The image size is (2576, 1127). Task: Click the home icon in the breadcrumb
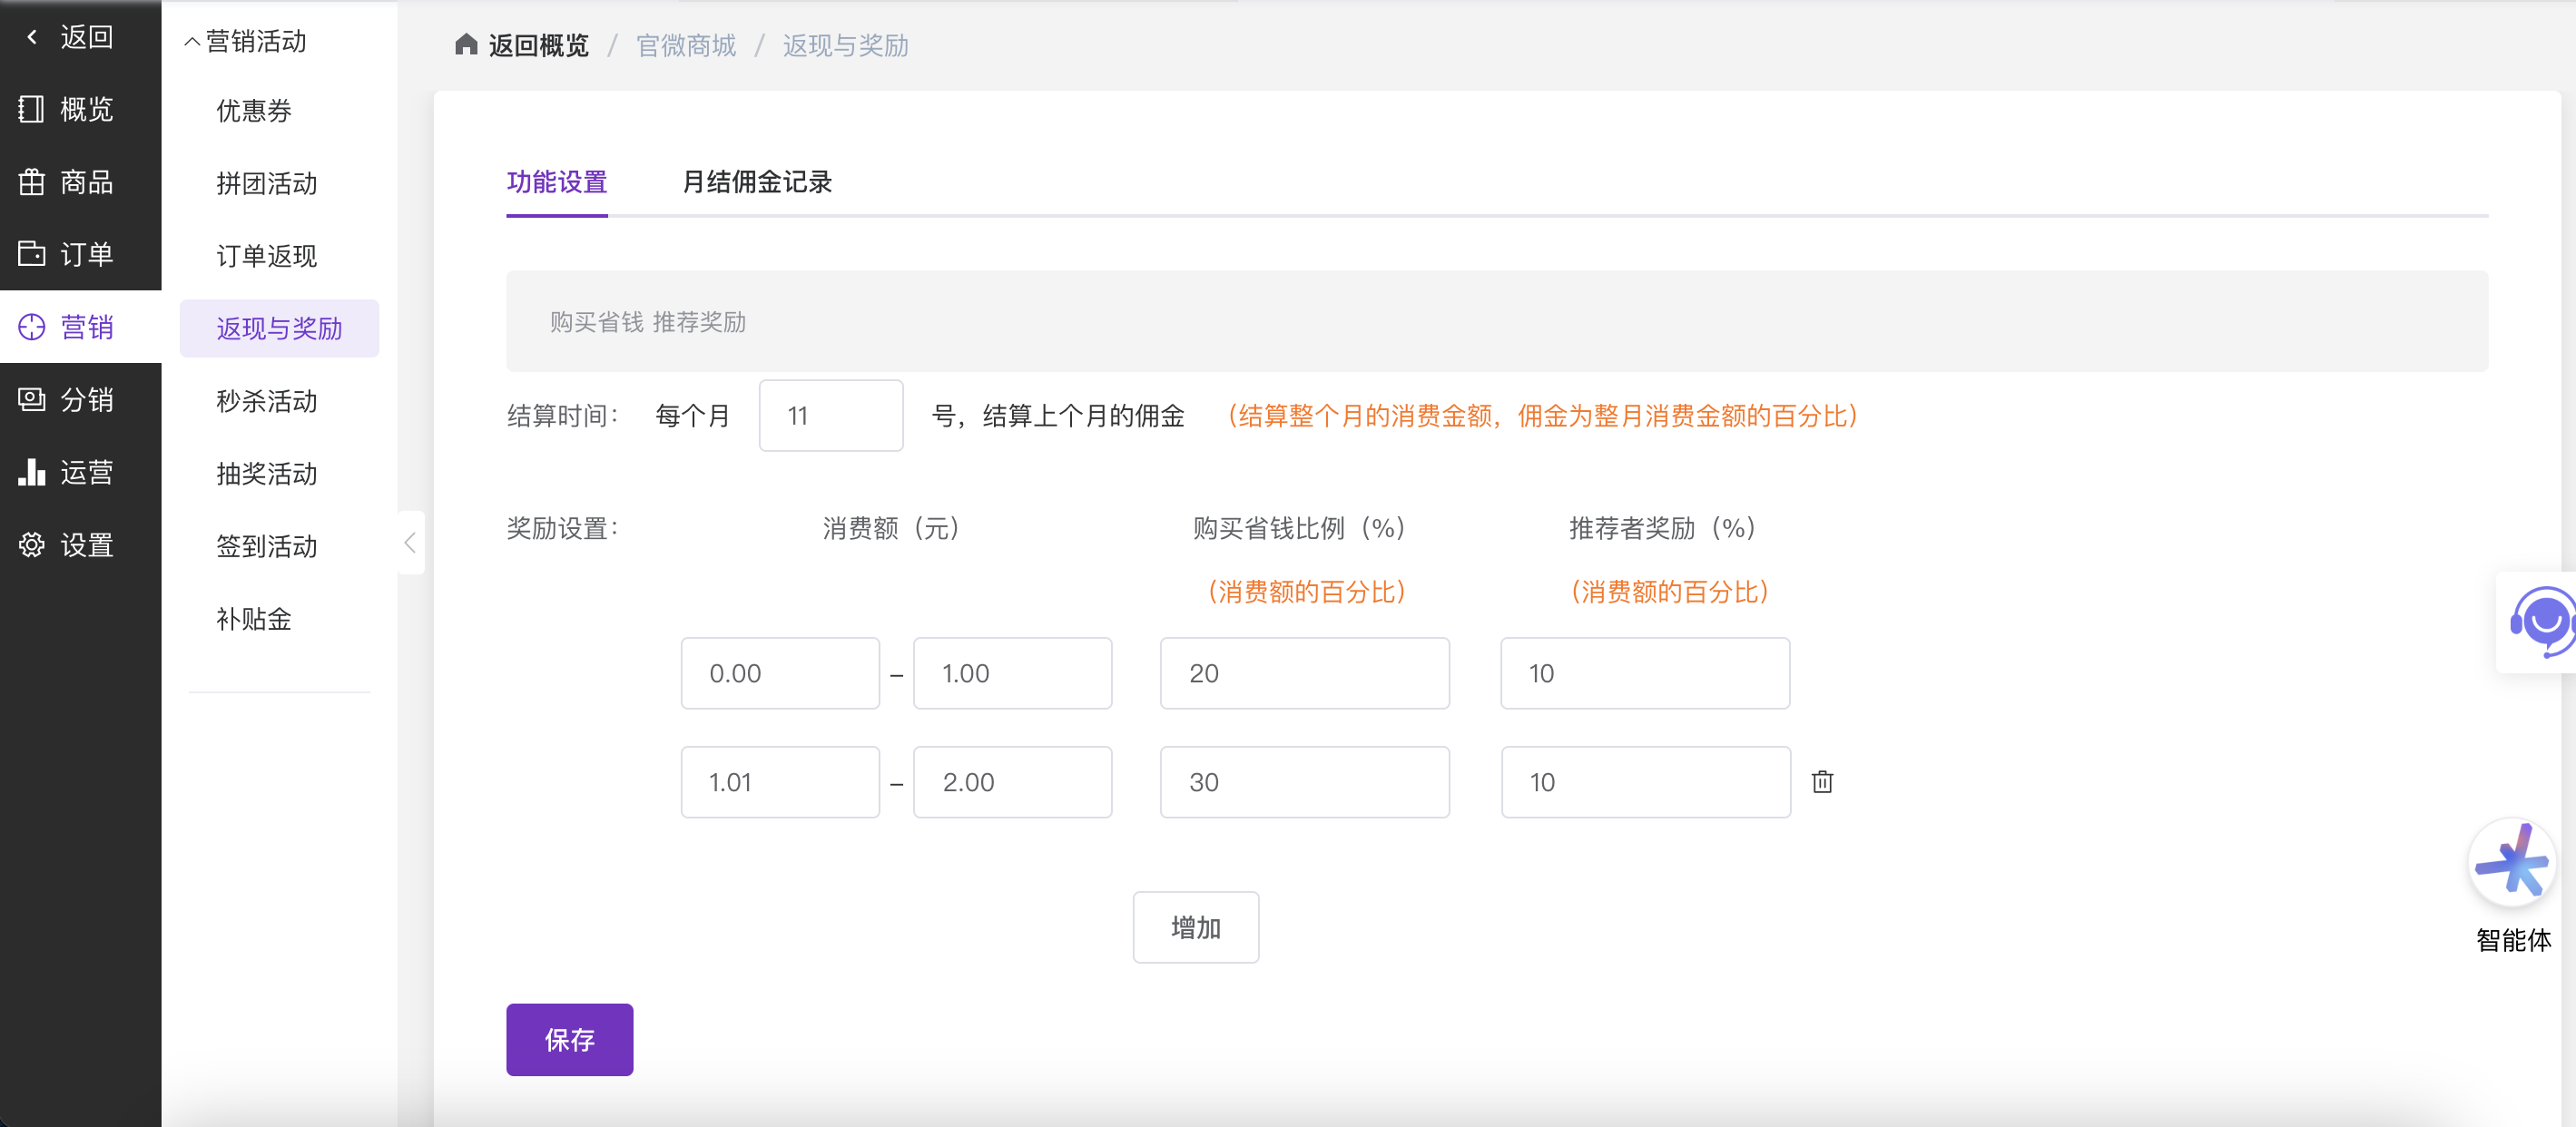pos(465,45)
